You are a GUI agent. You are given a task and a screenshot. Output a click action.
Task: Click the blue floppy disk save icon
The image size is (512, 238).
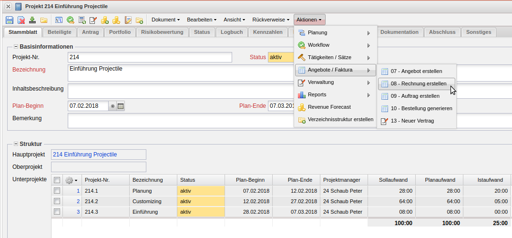click(10, 20)
